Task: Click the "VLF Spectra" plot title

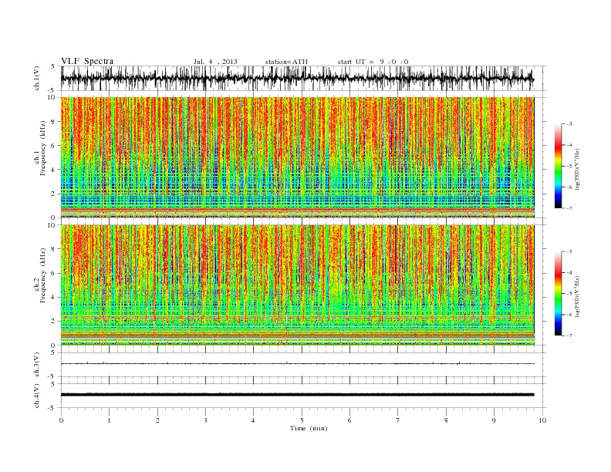Action: pos(87,61)
